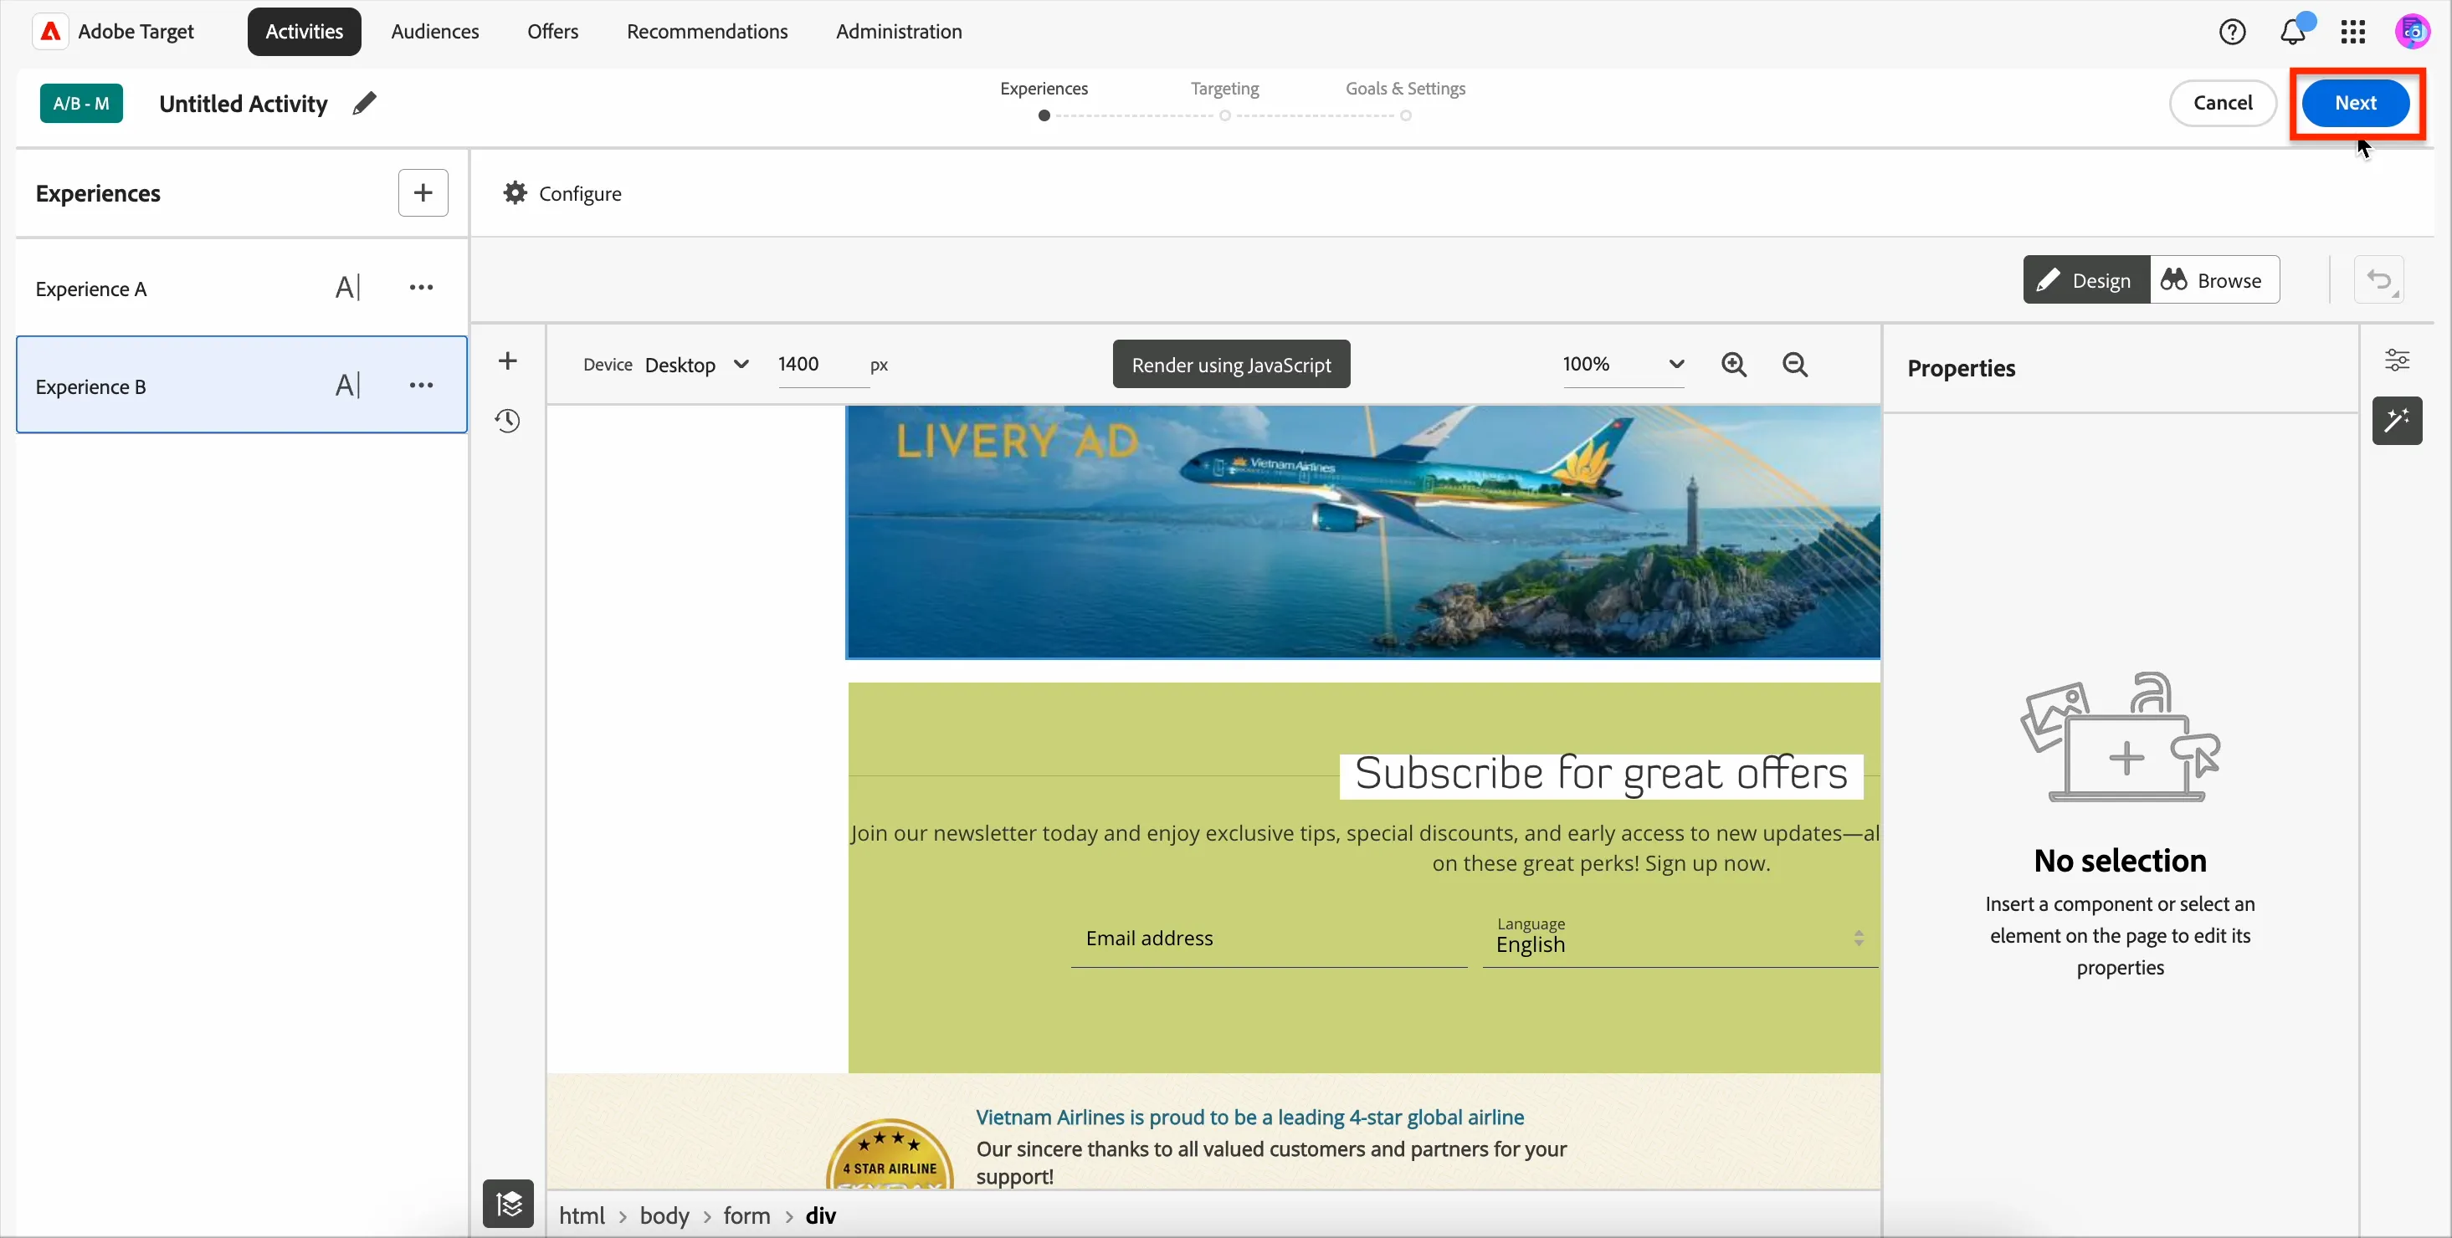Open Experience B more options menu
This screenshot has height=1238, width=2452.
pos(421,386)
